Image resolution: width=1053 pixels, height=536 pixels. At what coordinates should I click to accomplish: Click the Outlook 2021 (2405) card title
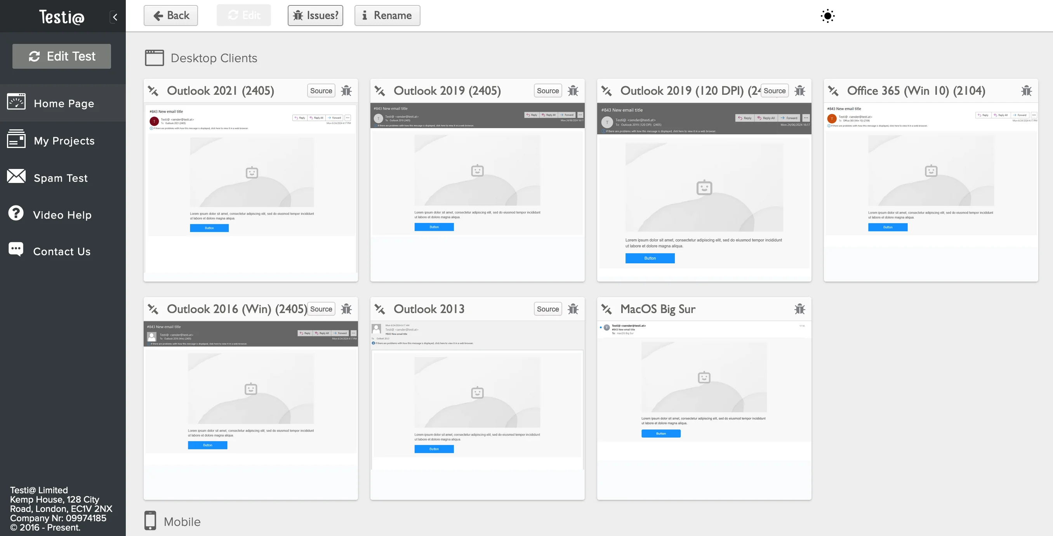pyautogui.click(x=220, y=91)
